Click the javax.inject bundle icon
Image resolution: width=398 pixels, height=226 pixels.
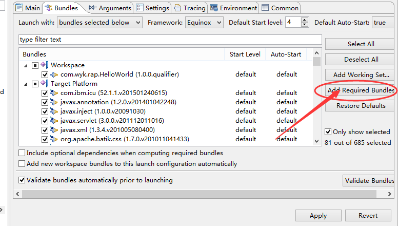pyautogui.click(x=54, y=111)
